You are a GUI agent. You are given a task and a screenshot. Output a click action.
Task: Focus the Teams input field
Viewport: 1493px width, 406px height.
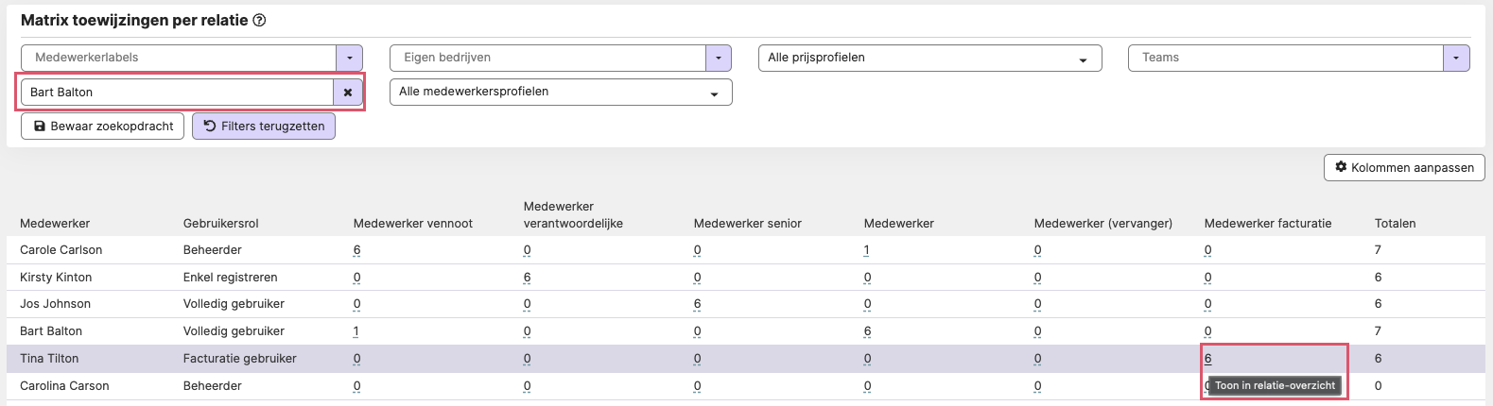coord(1286,58)
